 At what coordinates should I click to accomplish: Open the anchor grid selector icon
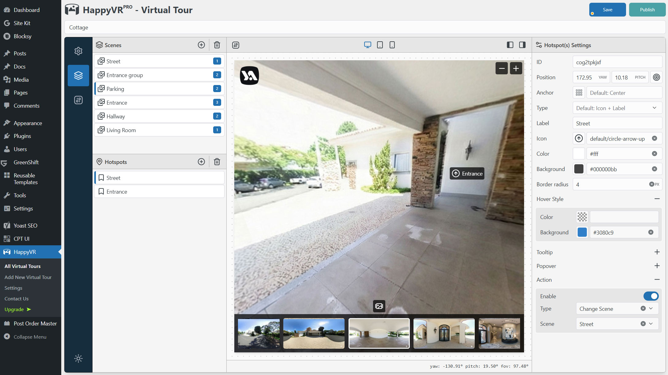(579, 93)
